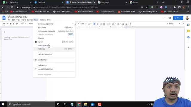Open the Insert menu

24,20
